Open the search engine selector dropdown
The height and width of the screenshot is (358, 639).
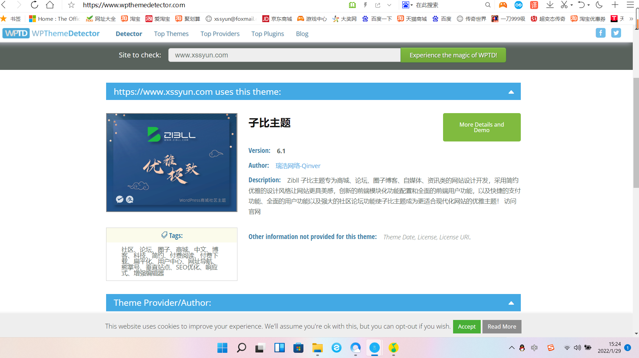click(x=407, y=5)
